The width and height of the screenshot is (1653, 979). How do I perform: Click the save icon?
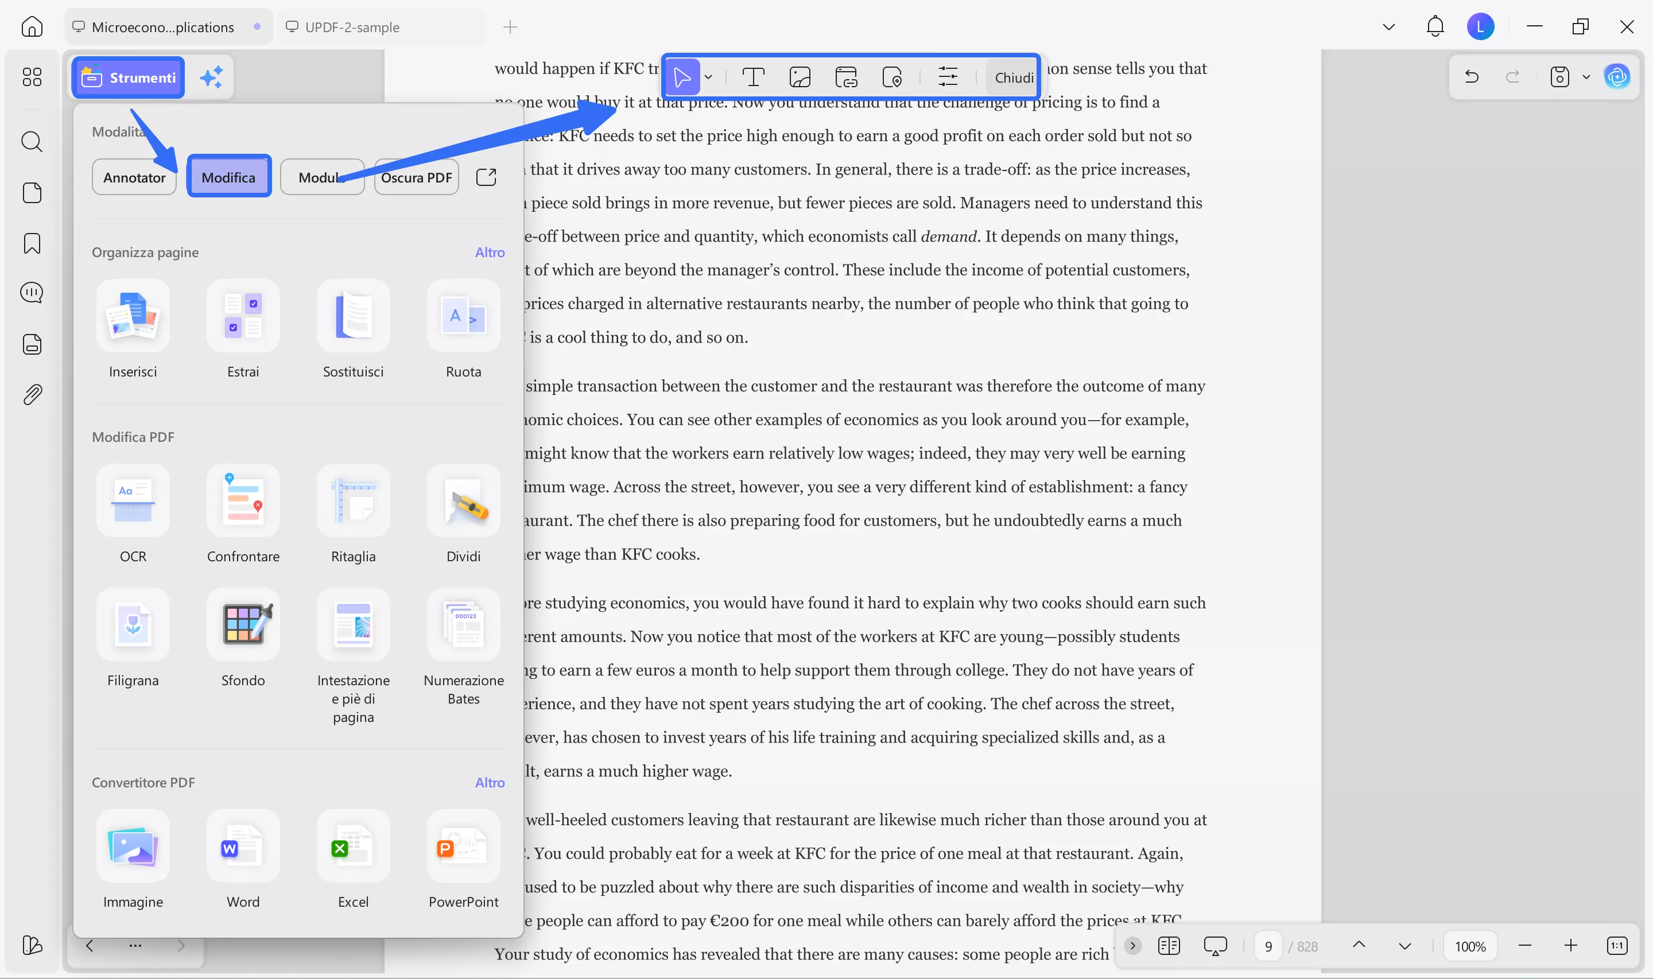point(1559,76)
